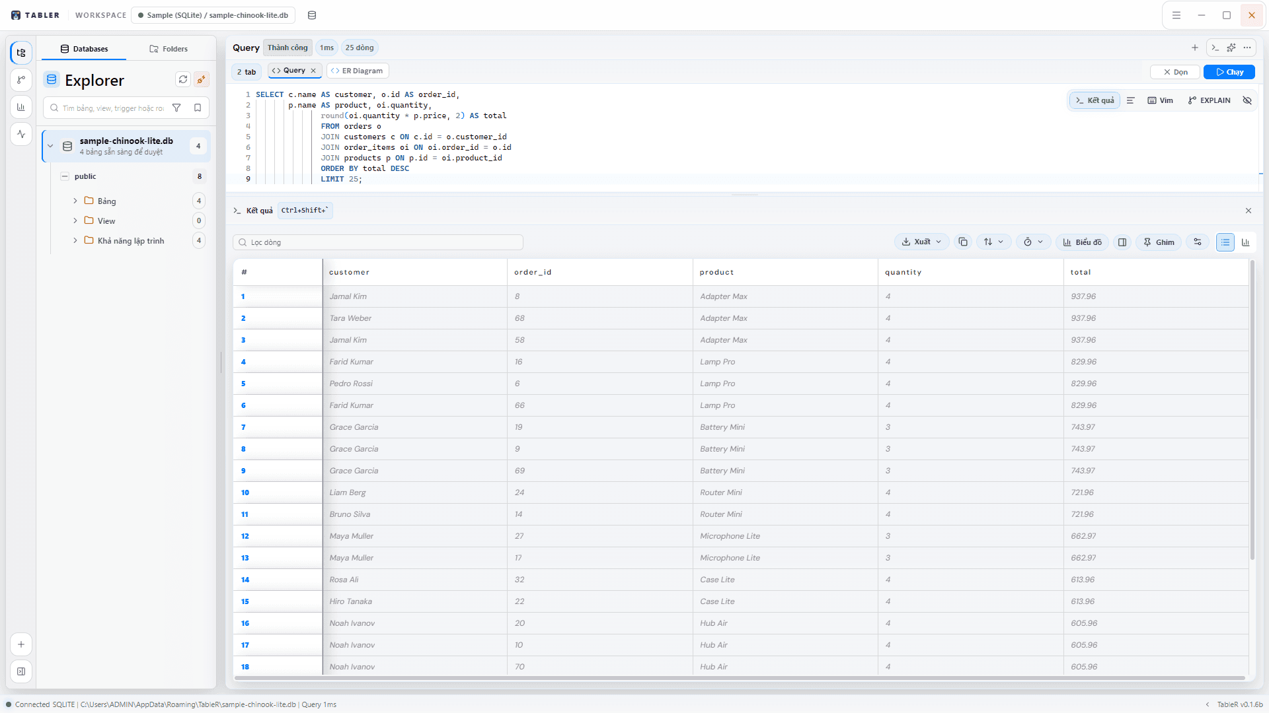Open the more options ellipsis at top right
The height and width of the screenshot is (713, 1269).
tap(1247, 48)
